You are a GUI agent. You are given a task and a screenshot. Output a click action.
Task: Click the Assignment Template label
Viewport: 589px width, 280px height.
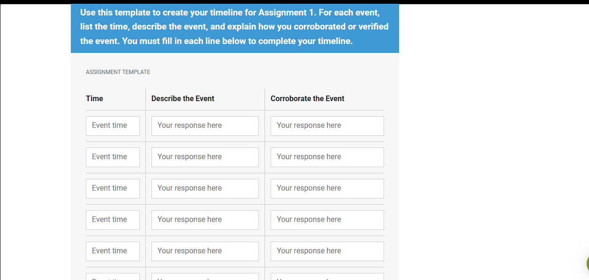coord(118,72)
